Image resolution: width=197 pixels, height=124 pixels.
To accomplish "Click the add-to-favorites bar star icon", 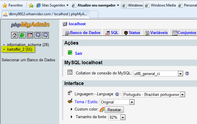I will click(31, 5).
